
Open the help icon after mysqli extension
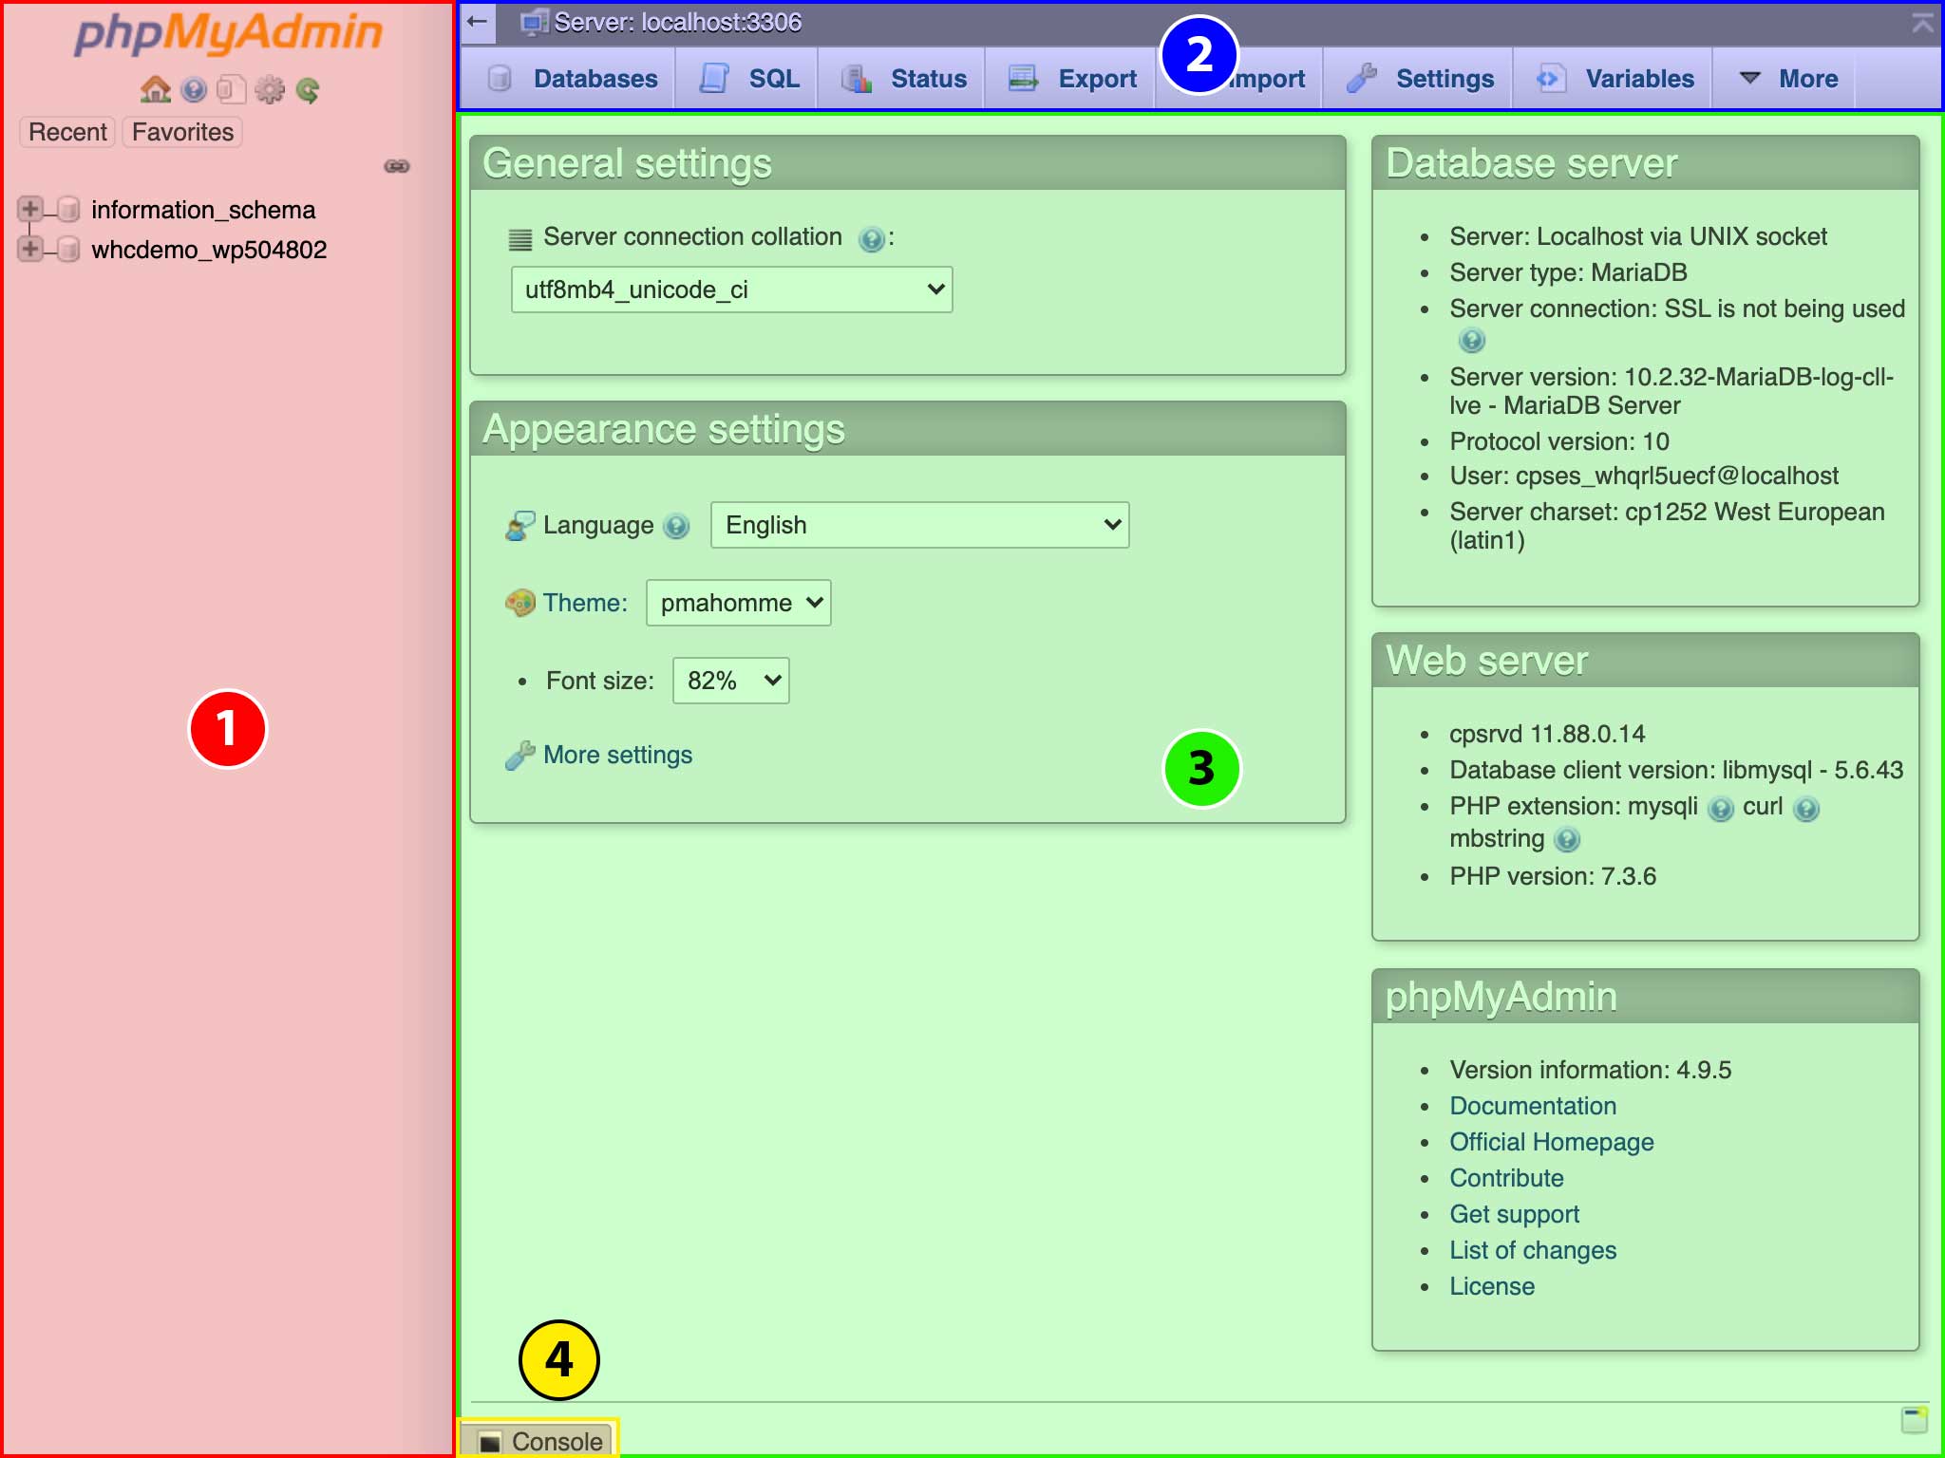(x=1720, y=809)
